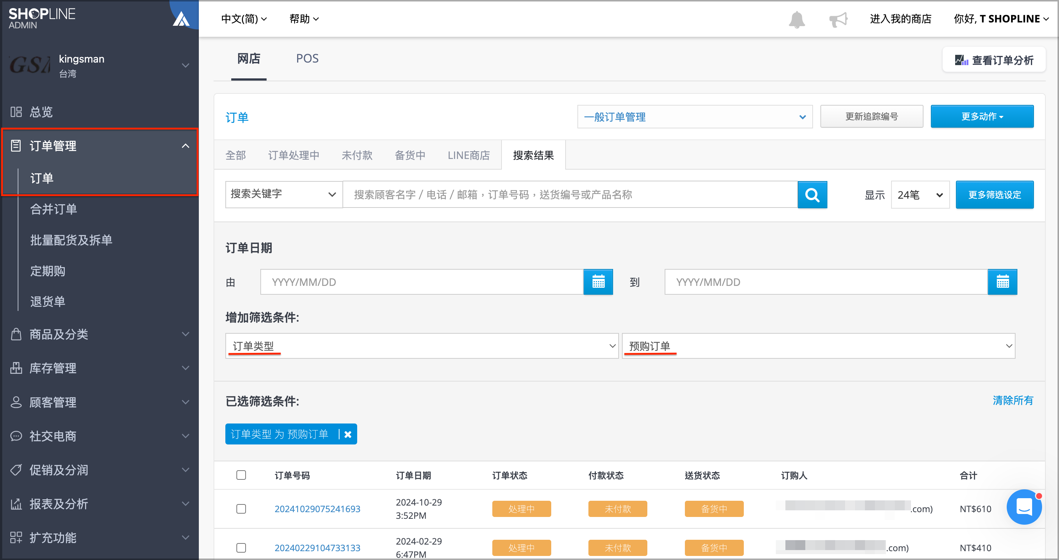1059x560 pixels.
Task: Click the 报表及分析 chart icon
Action: (x=16, y=504)
